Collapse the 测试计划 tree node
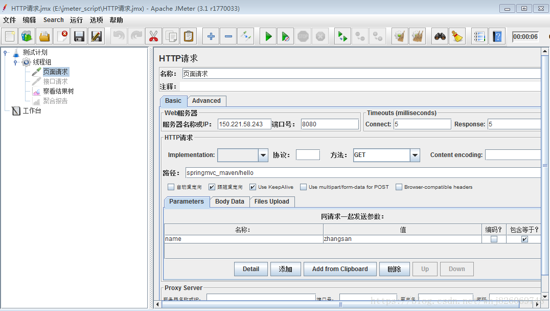550x311 pixels. 5,53
